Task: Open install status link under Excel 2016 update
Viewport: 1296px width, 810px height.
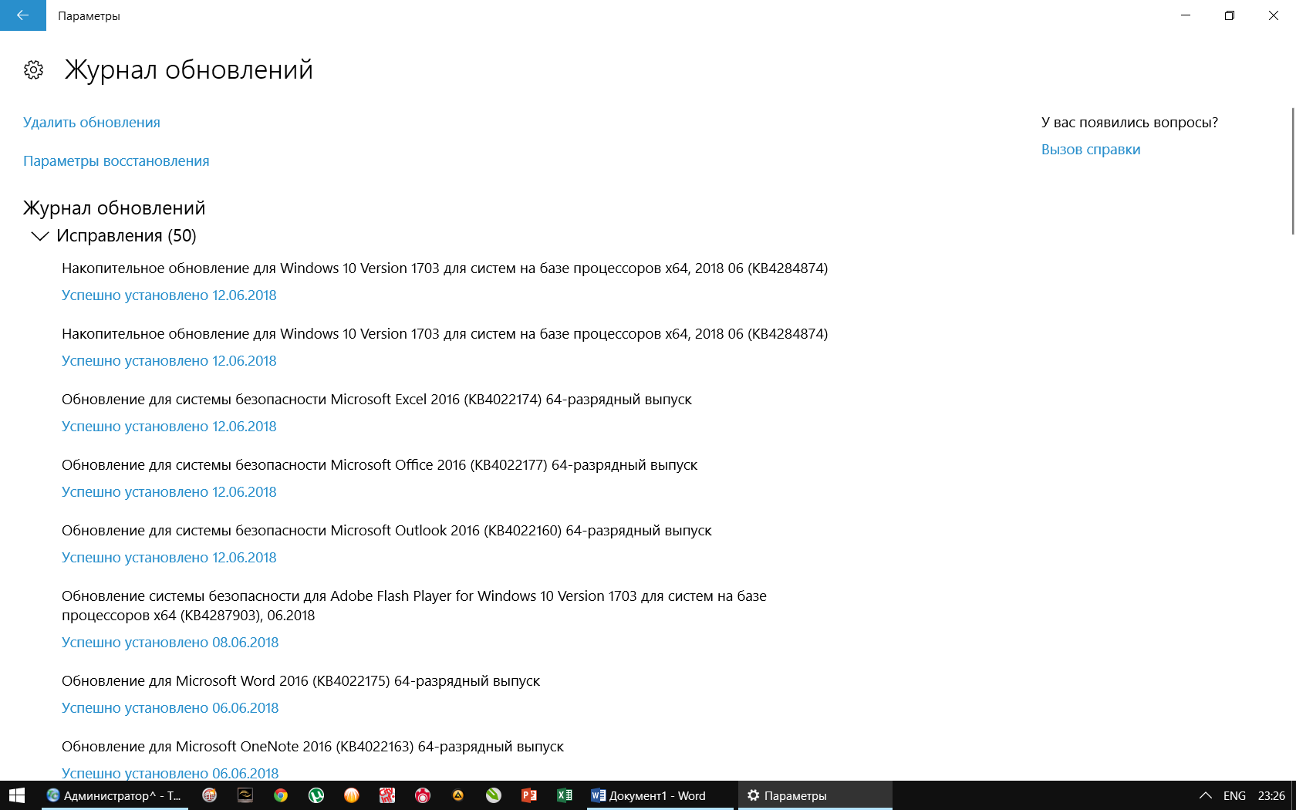Action: (169, 427)
